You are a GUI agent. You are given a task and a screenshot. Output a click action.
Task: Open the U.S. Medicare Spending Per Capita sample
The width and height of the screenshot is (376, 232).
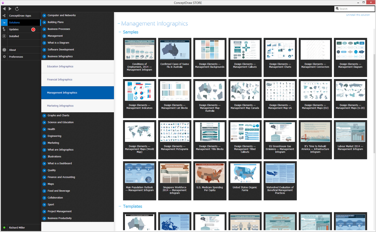click(210, 181)
